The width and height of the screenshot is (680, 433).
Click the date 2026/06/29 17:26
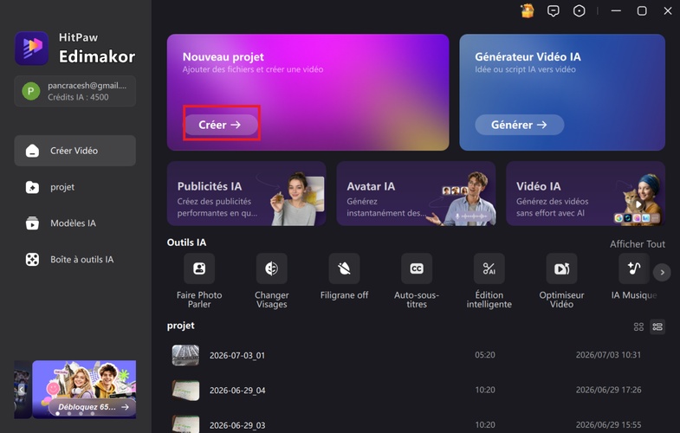608,390
